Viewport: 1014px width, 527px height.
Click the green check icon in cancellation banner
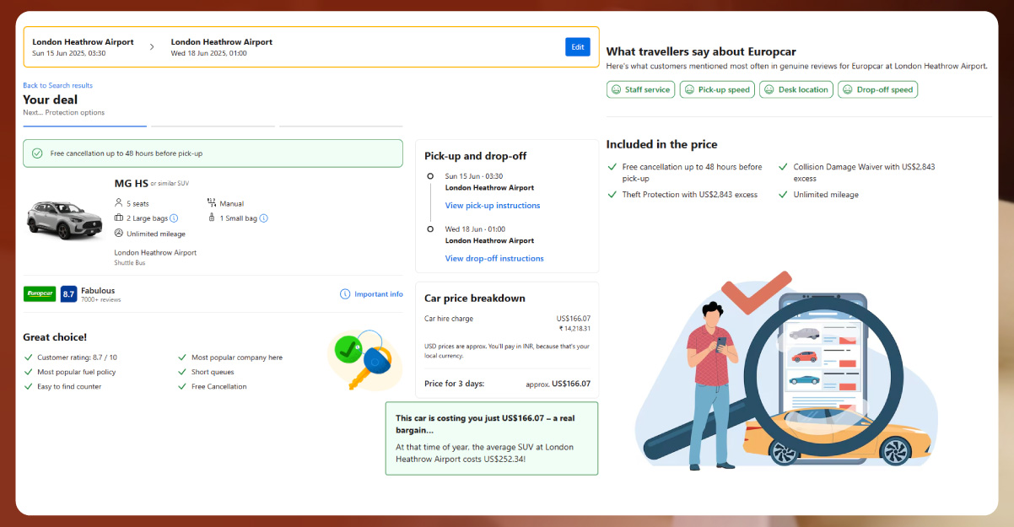point(37,153)
